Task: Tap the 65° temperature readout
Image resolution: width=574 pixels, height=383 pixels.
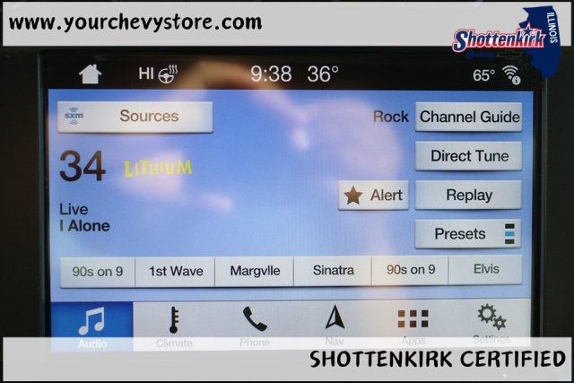Action: point(484,75)
